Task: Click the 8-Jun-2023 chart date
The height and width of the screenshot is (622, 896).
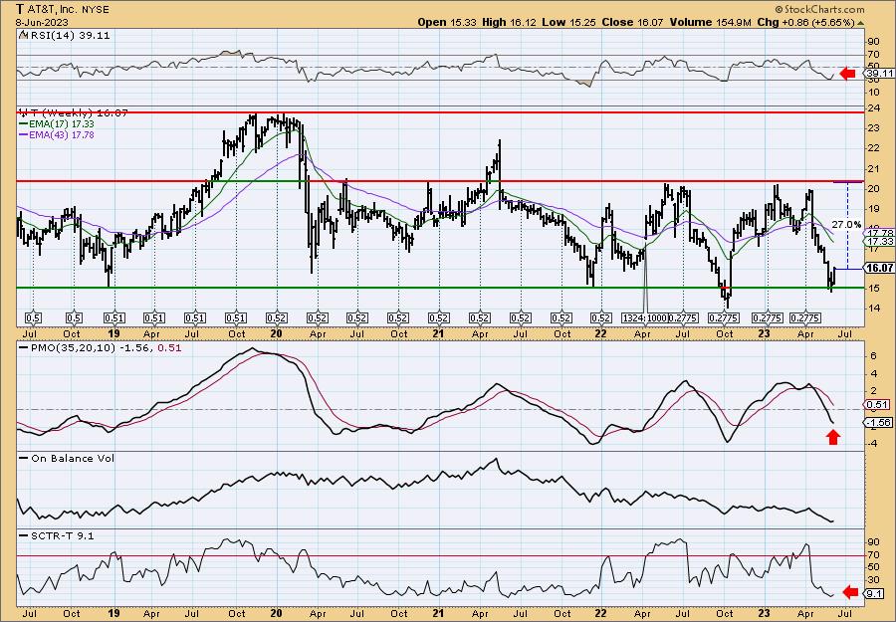Action: pyautogui.click(x=43, y=22)
